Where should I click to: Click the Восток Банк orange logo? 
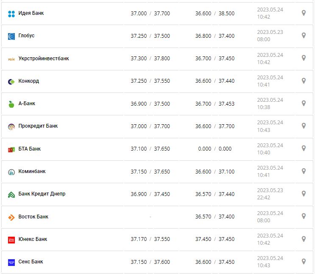tap(11, 217)
